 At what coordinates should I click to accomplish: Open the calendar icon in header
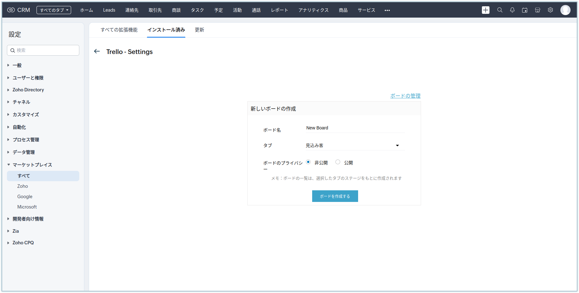(x=525, y=10)
